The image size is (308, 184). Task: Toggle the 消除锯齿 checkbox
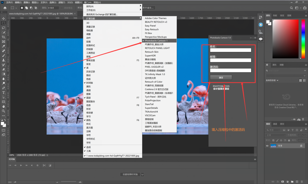(62, 8)
